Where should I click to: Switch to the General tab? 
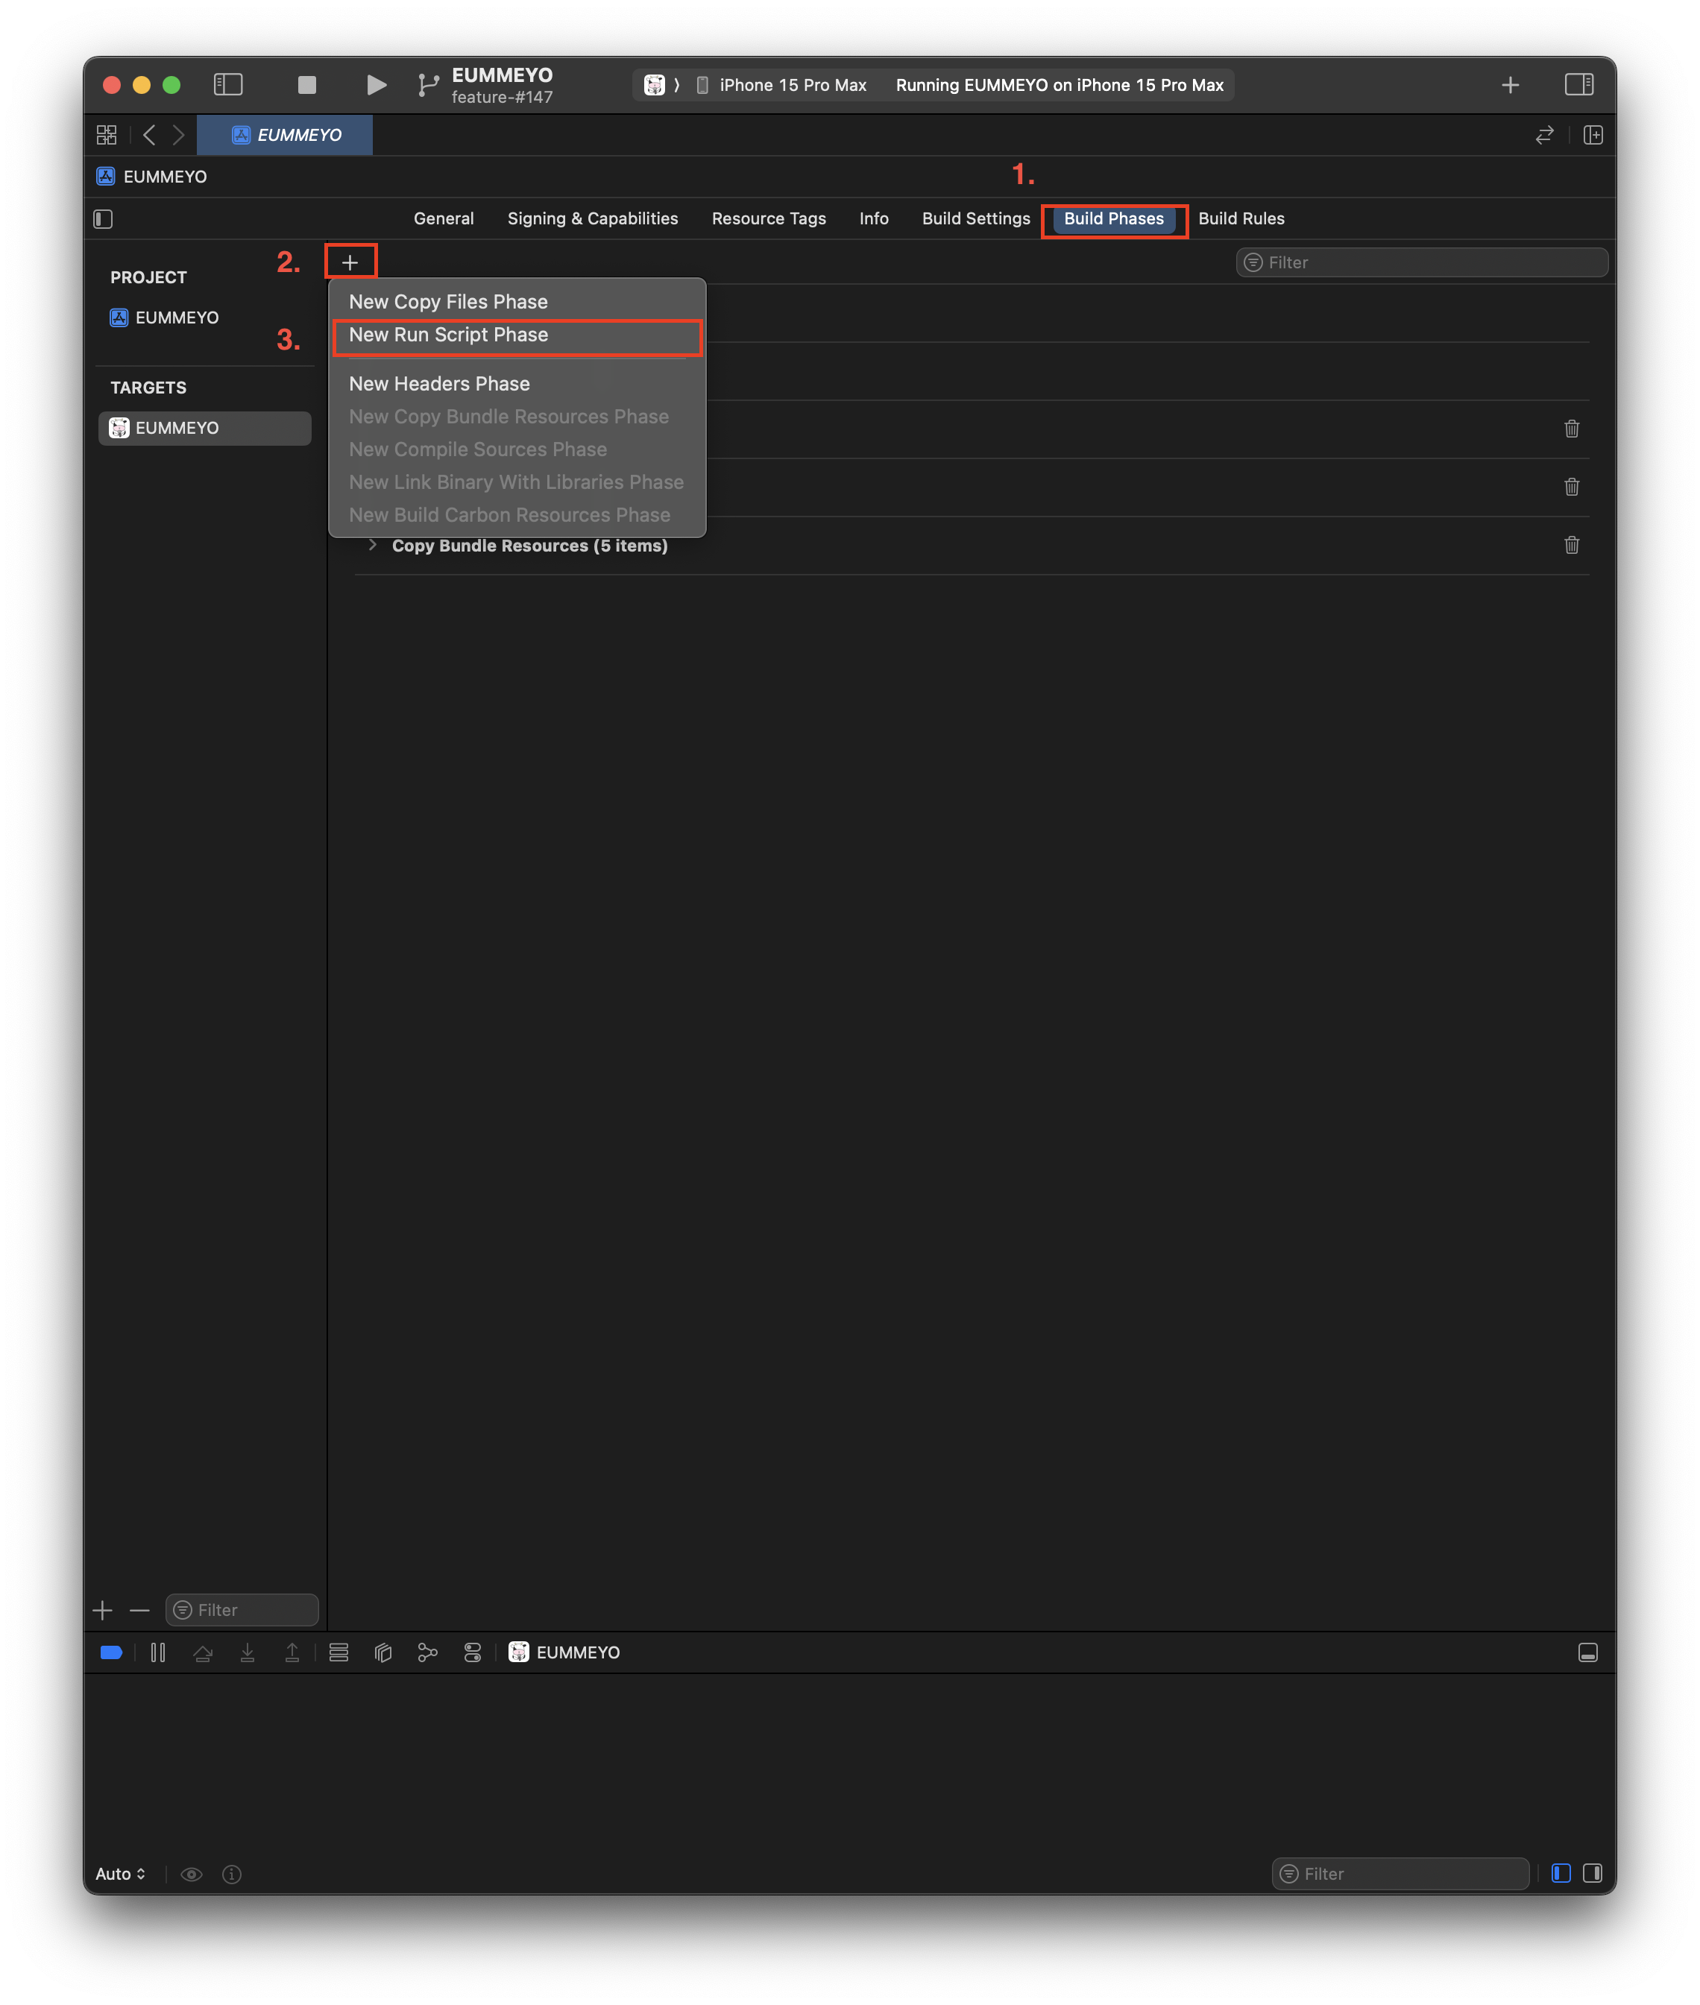444,218
